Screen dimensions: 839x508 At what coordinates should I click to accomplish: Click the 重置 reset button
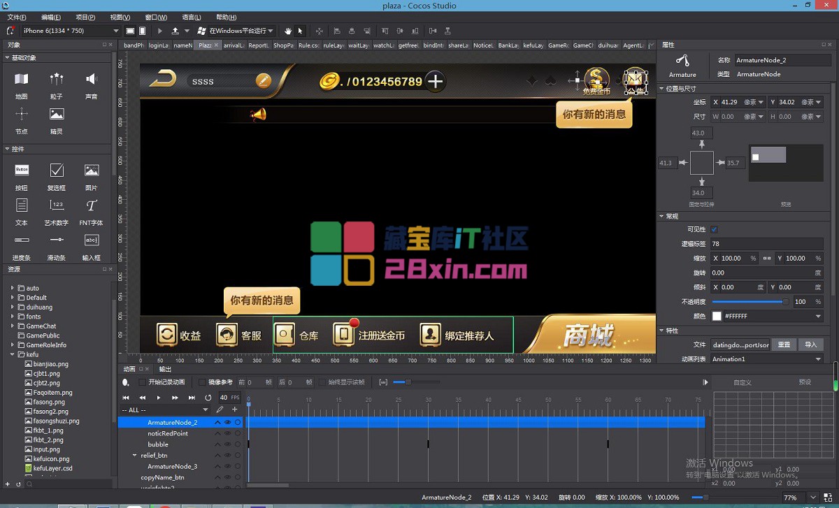[784, 344]
